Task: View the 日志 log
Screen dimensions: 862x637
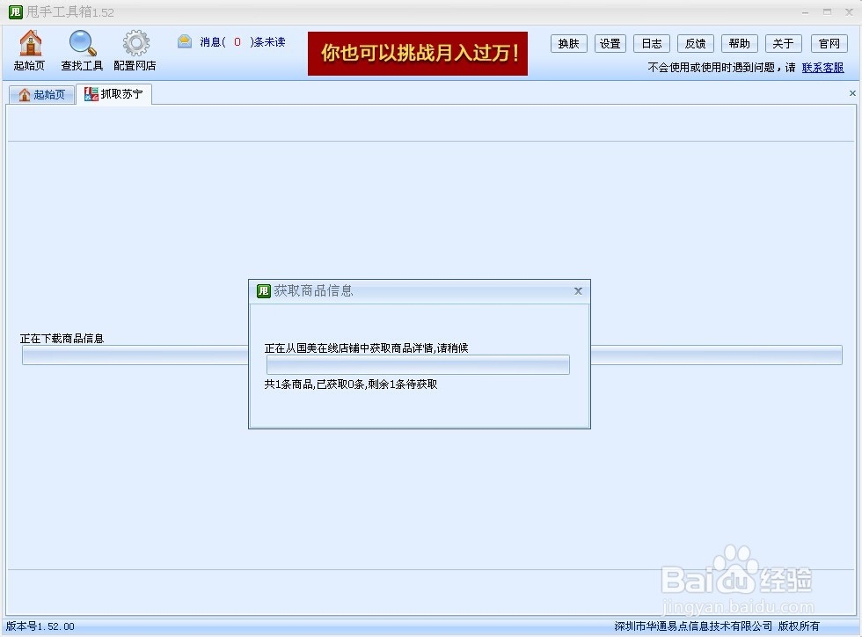Action: [x=651, y=42]
